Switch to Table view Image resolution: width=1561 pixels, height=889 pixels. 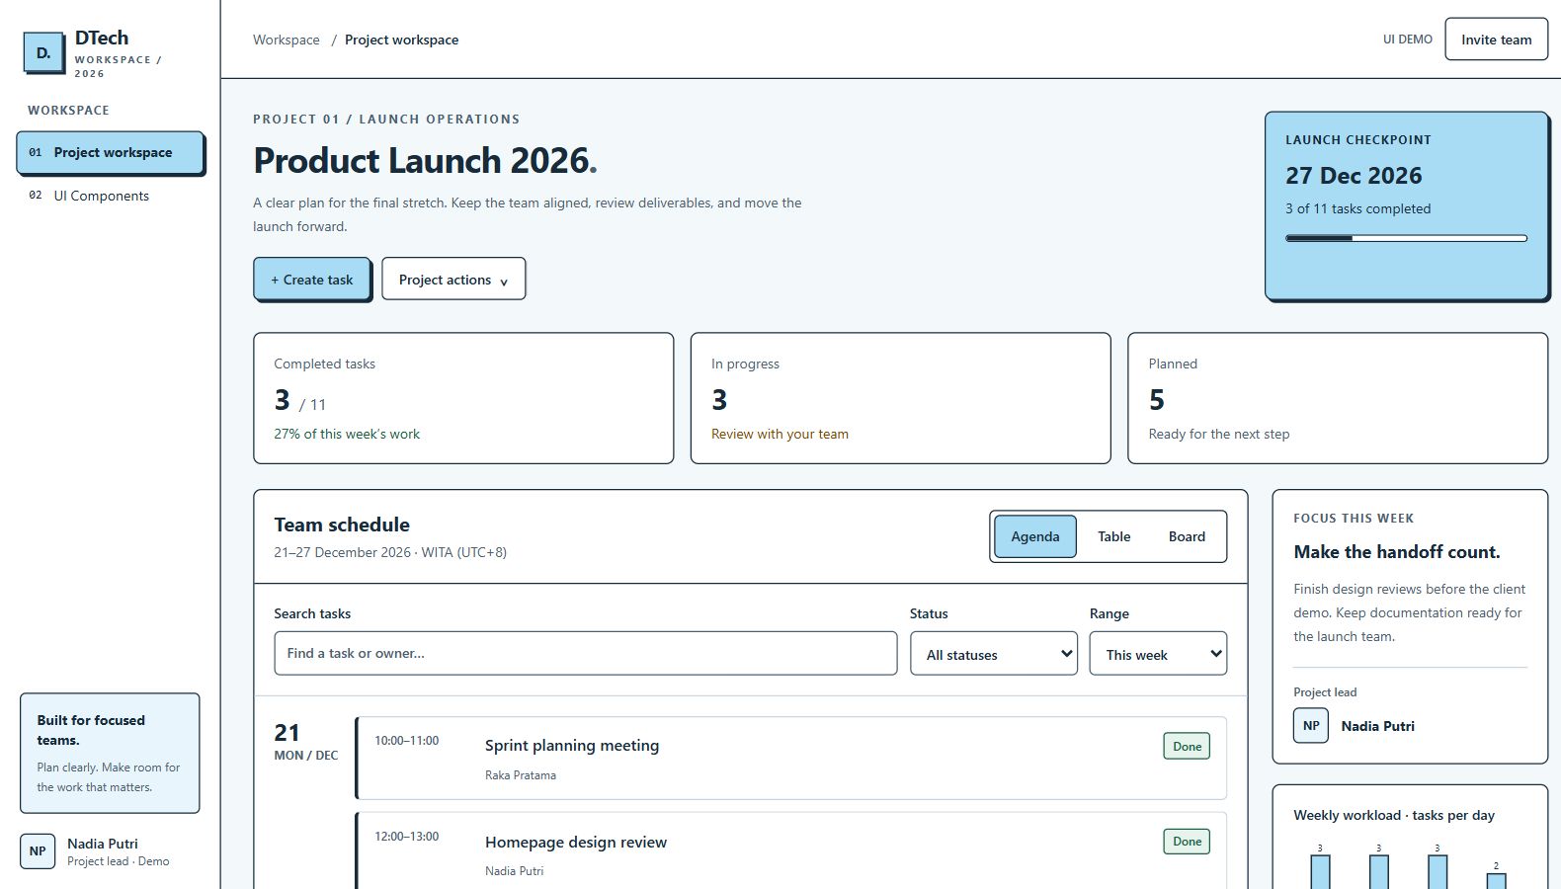point(1113,536)
